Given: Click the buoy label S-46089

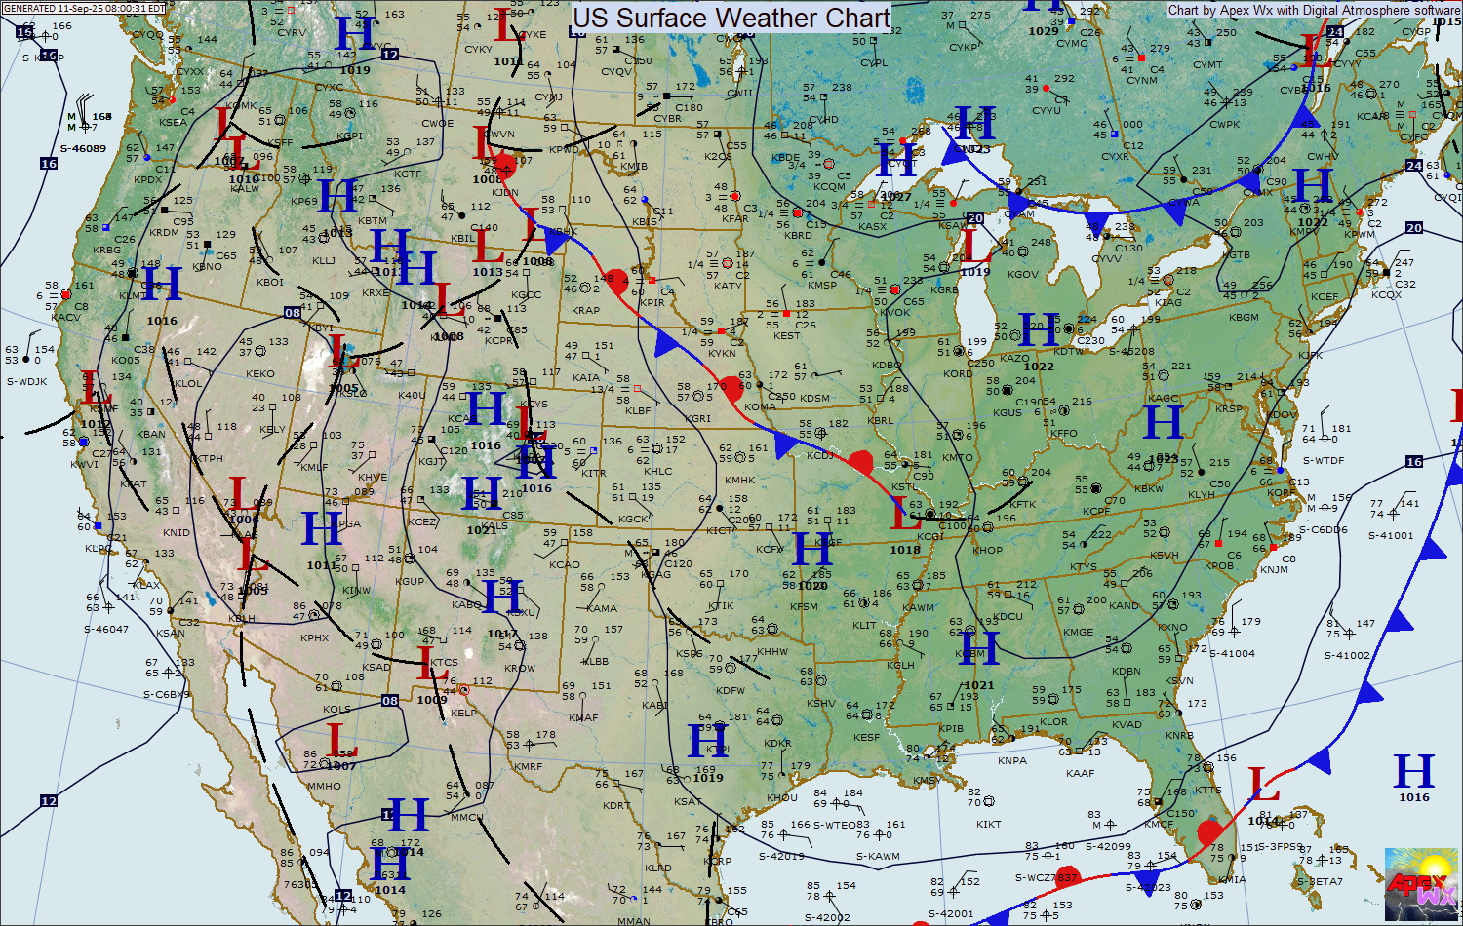Looking at the screenshot, I should (x=83, y=148).
